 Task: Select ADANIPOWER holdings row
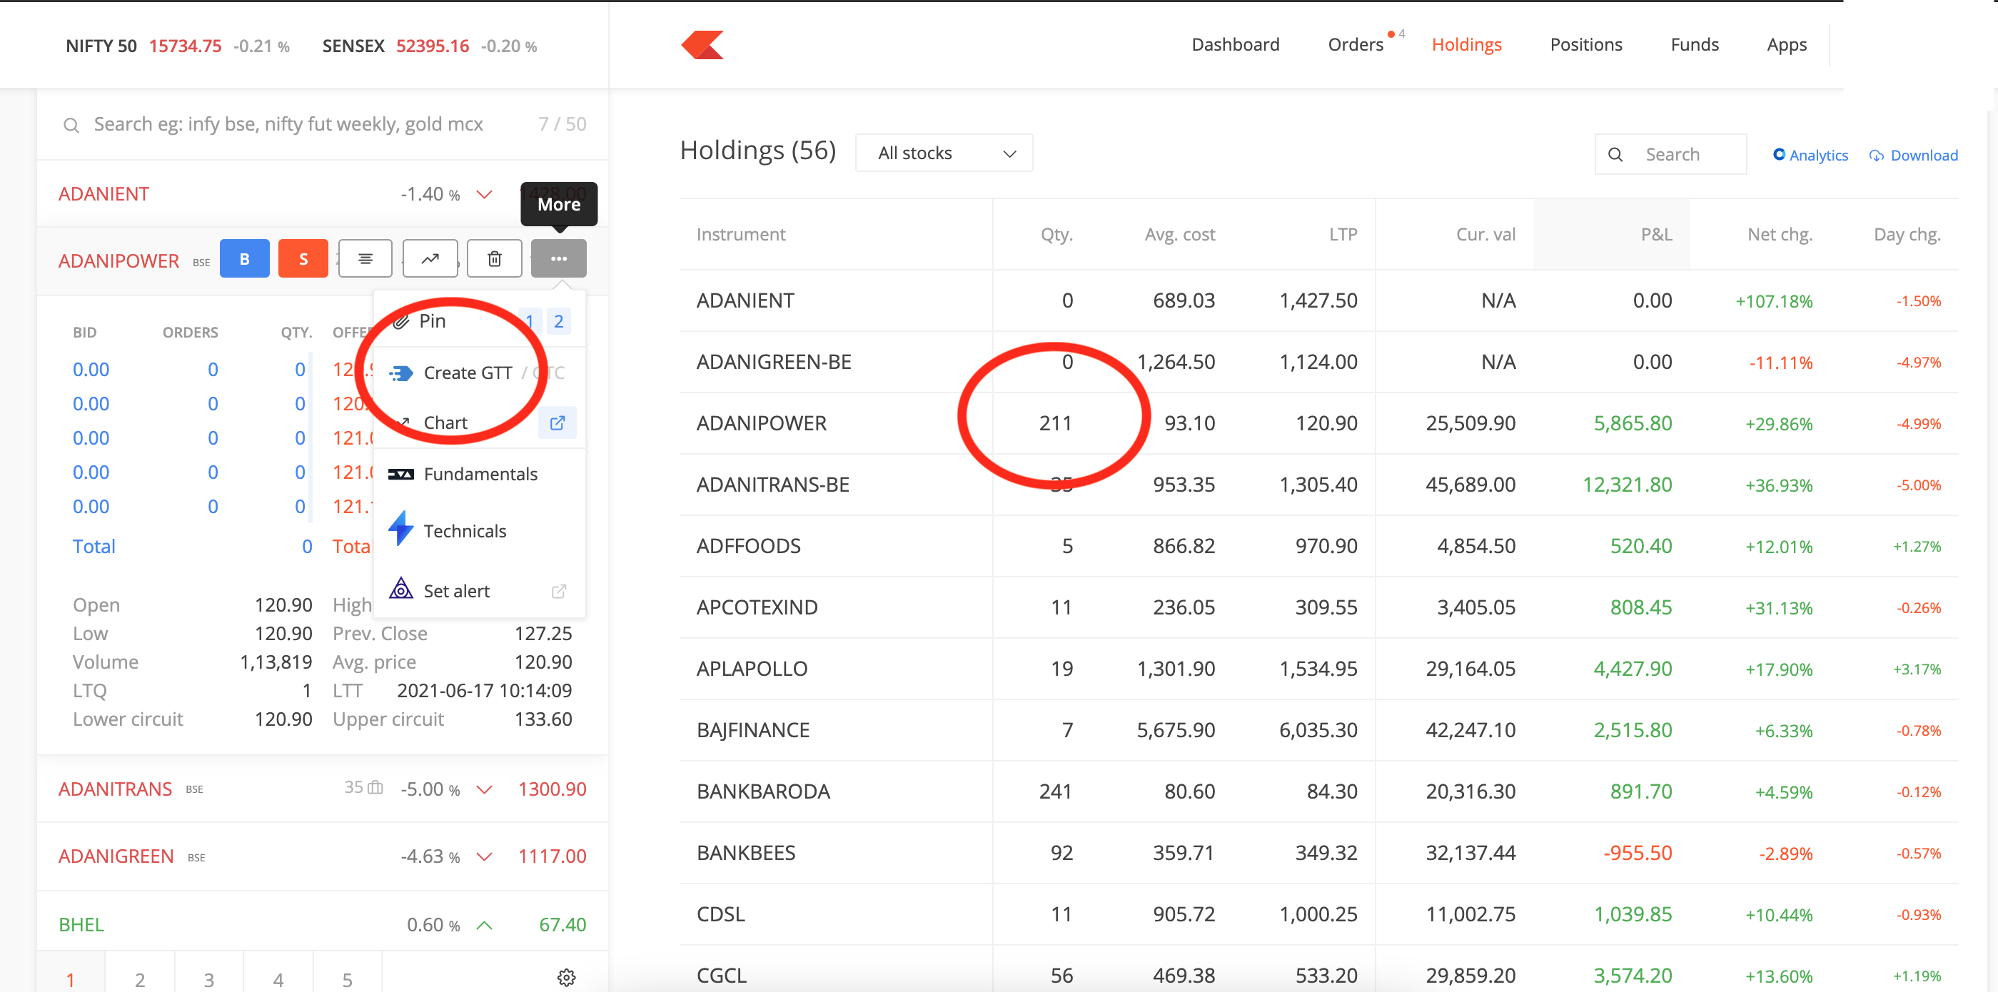[1318, 423]
